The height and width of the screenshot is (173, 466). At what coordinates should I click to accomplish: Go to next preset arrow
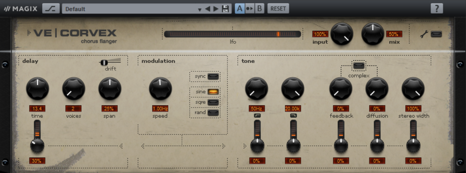pos(216,9)
